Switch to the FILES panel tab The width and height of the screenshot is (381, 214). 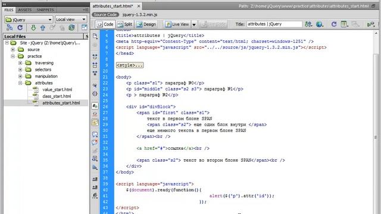[9, 10]
